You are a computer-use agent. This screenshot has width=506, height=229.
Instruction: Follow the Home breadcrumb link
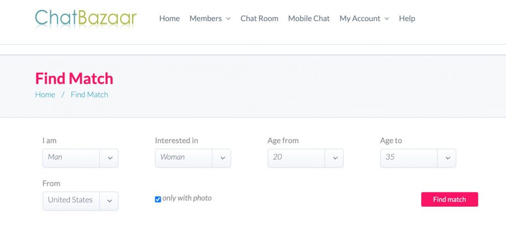coord(45,95)
